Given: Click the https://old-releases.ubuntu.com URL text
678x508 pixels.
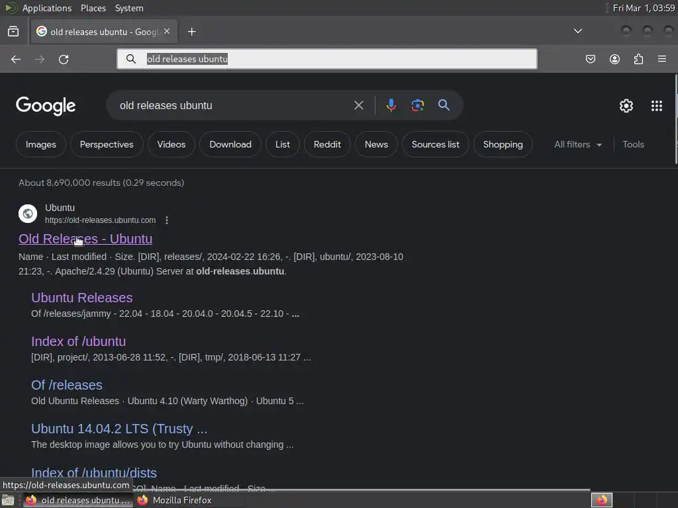Looking at the screenshot, I should tap(101, 220).
